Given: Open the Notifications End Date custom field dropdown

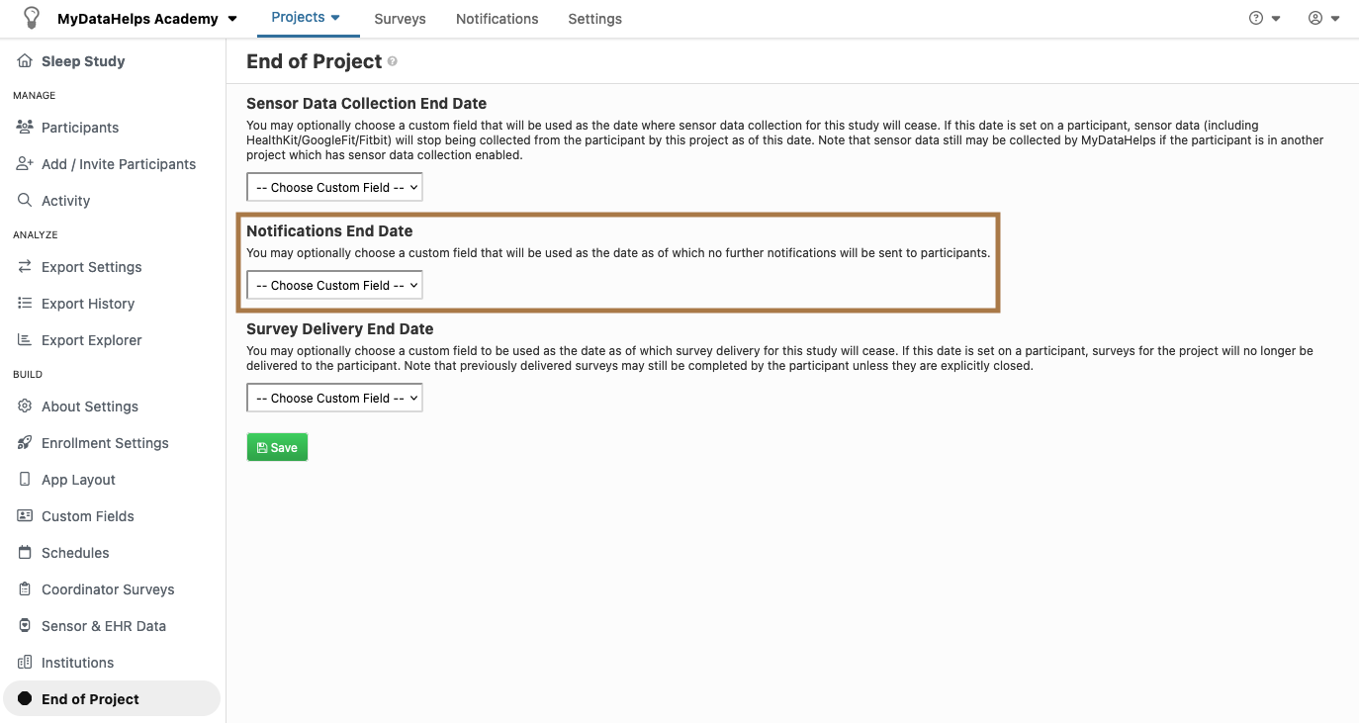Looking at the screenshot, I should [334, 286].
